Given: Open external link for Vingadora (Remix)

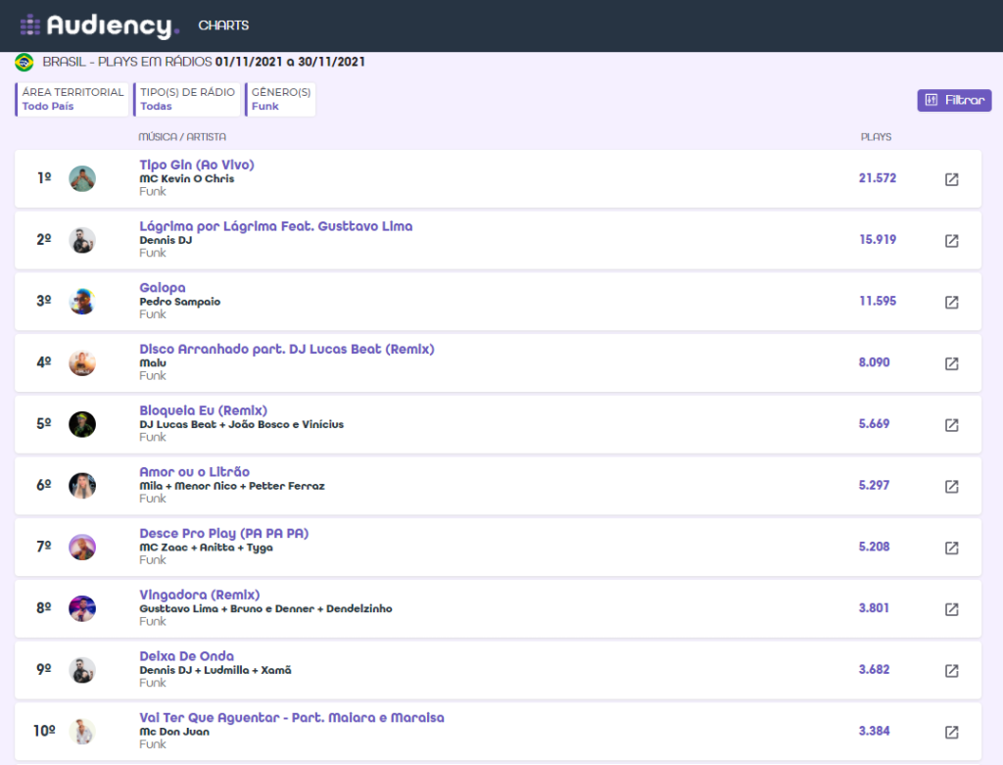Looking at the screenshot, I should [951, 609].
